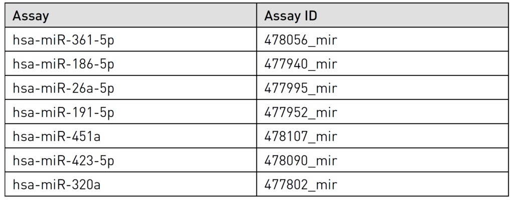Select the 478056_mir assay ID cell
Viewport: 514px width, 200px height.
[300, 40]
